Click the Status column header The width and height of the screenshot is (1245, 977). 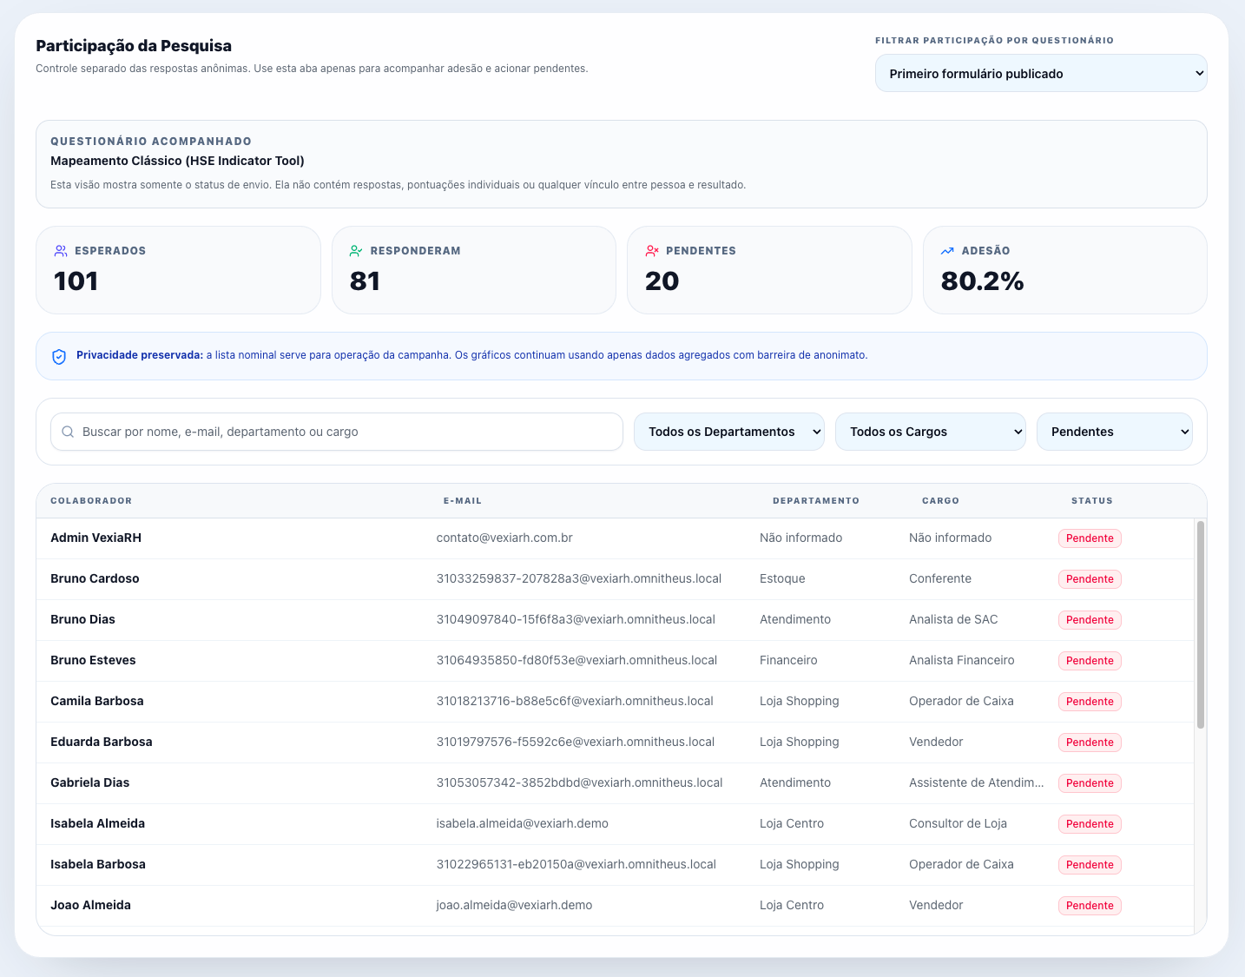[x=1092, y=501]
